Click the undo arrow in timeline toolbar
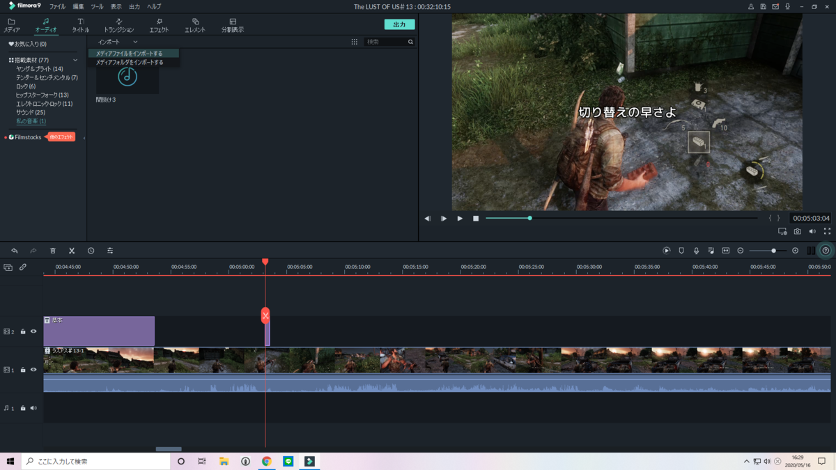The width and height of the screenshot is (836, 470). tap(14, 251)
